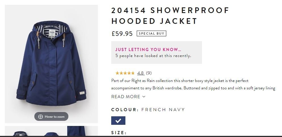The height and width of the screenshot is (137, 282).
Task: Click the white checkmark on navy swatch
Action: click(x=118, y=121)
